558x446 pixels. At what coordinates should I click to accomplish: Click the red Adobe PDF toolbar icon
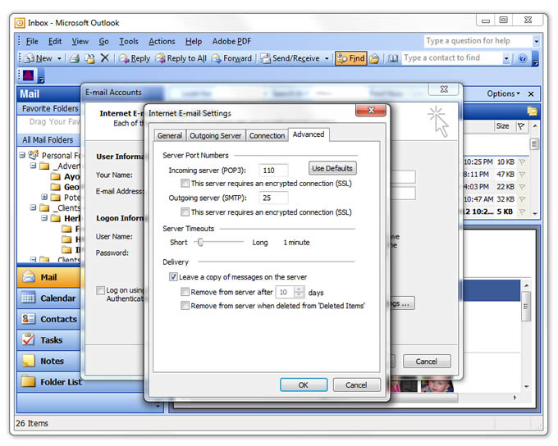[29, 75]
